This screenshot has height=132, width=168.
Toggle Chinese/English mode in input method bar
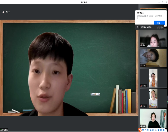pos(143,130)
